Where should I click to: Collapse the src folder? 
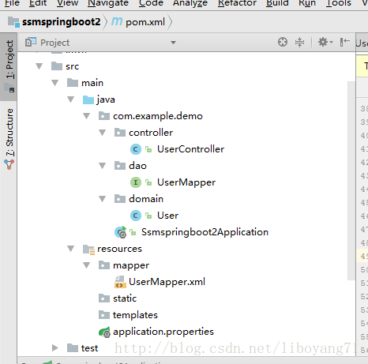coord(39,66)
